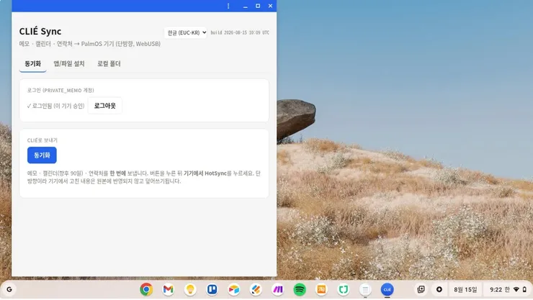Open Trello from the shelf
The image size is (533, 300).
212,289
